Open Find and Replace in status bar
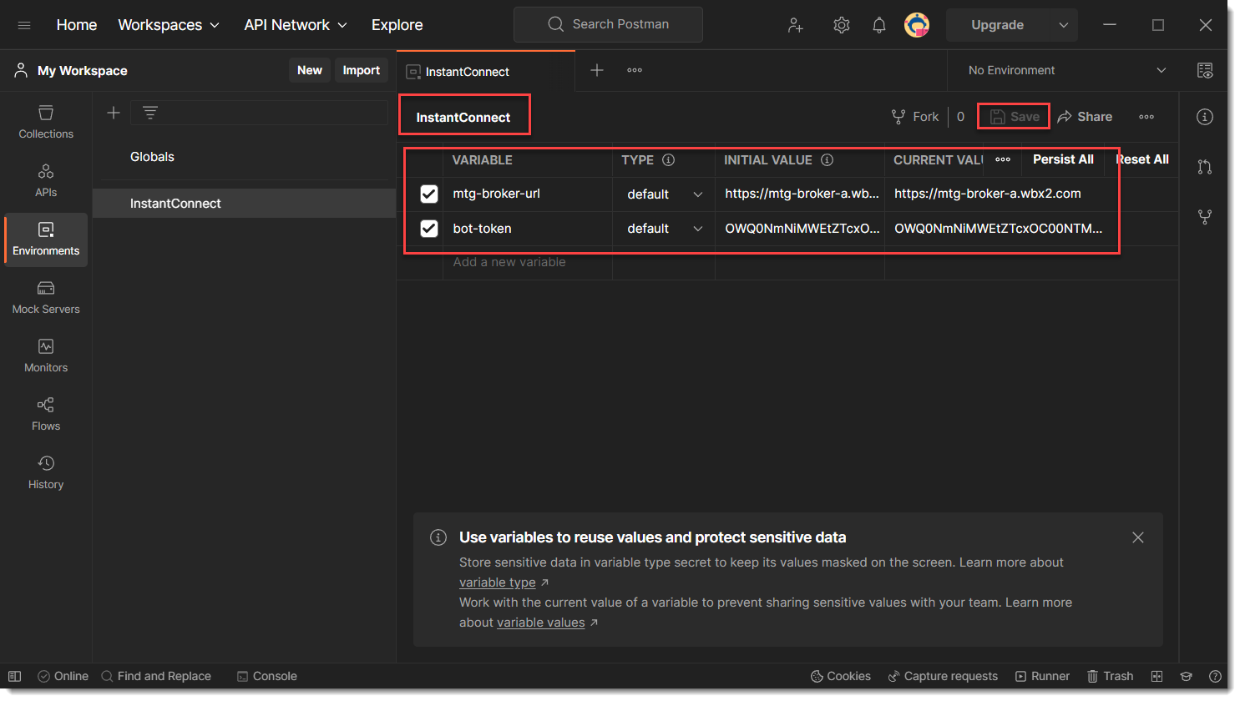Image resolution: width=1240 pixels, height=701 pixels. point(156,676)
